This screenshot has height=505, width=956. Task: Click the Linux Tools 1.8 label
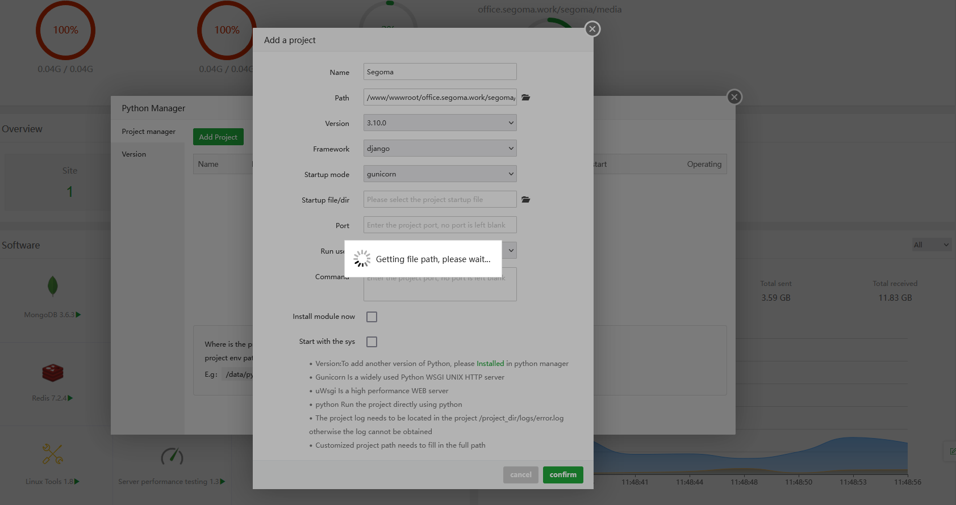[x=49, y=482]
